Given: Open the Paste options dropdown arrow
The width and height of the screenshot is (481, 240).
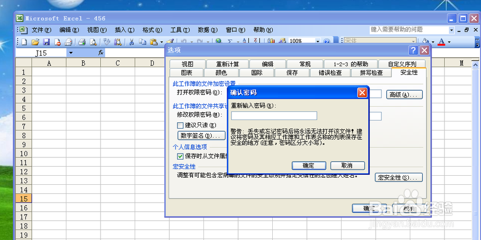Looking at the screenshot, I should click(x=162, y=42).
